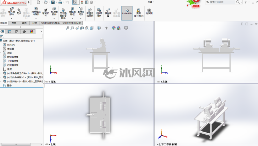This screenshot has width=258, height=146.
Task: Open the View Orientation dropdown
Action: [x=92, y=28]
